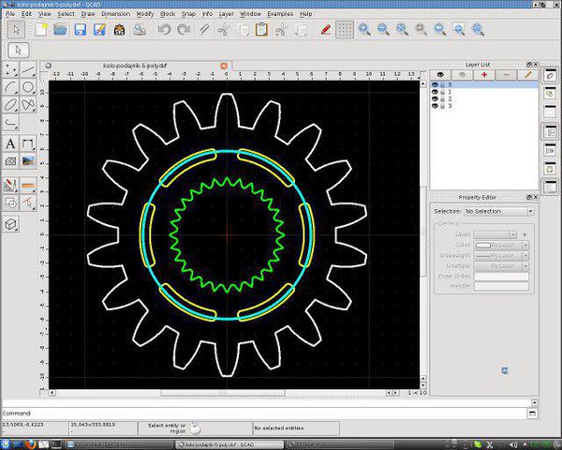Add a new layer with plus button

coord(484,74)
